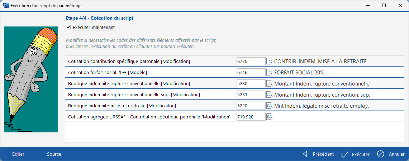Screen dimensions: 409x161
Task: Click the code field containing 6746
Action: pyautogui.click(x=251, y=73)
